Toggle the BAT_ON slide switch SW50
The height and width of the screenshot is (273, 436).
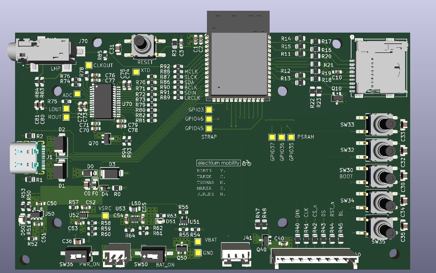153,255
